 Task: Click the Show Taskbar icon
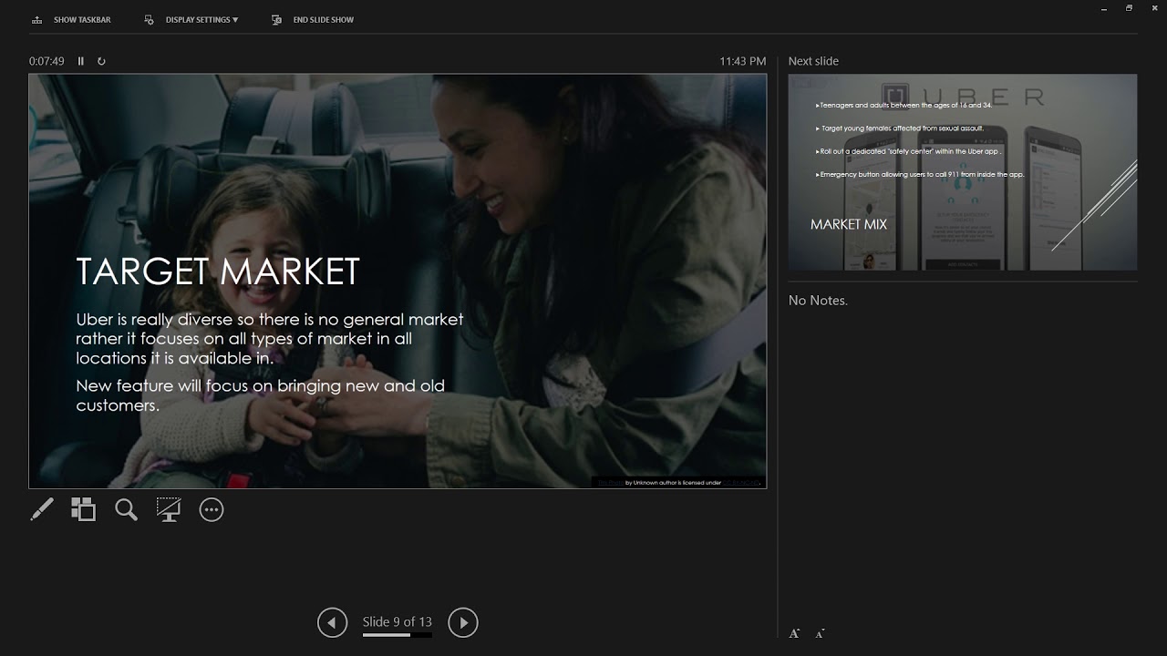pyautogui.click(x=36, y=19)
